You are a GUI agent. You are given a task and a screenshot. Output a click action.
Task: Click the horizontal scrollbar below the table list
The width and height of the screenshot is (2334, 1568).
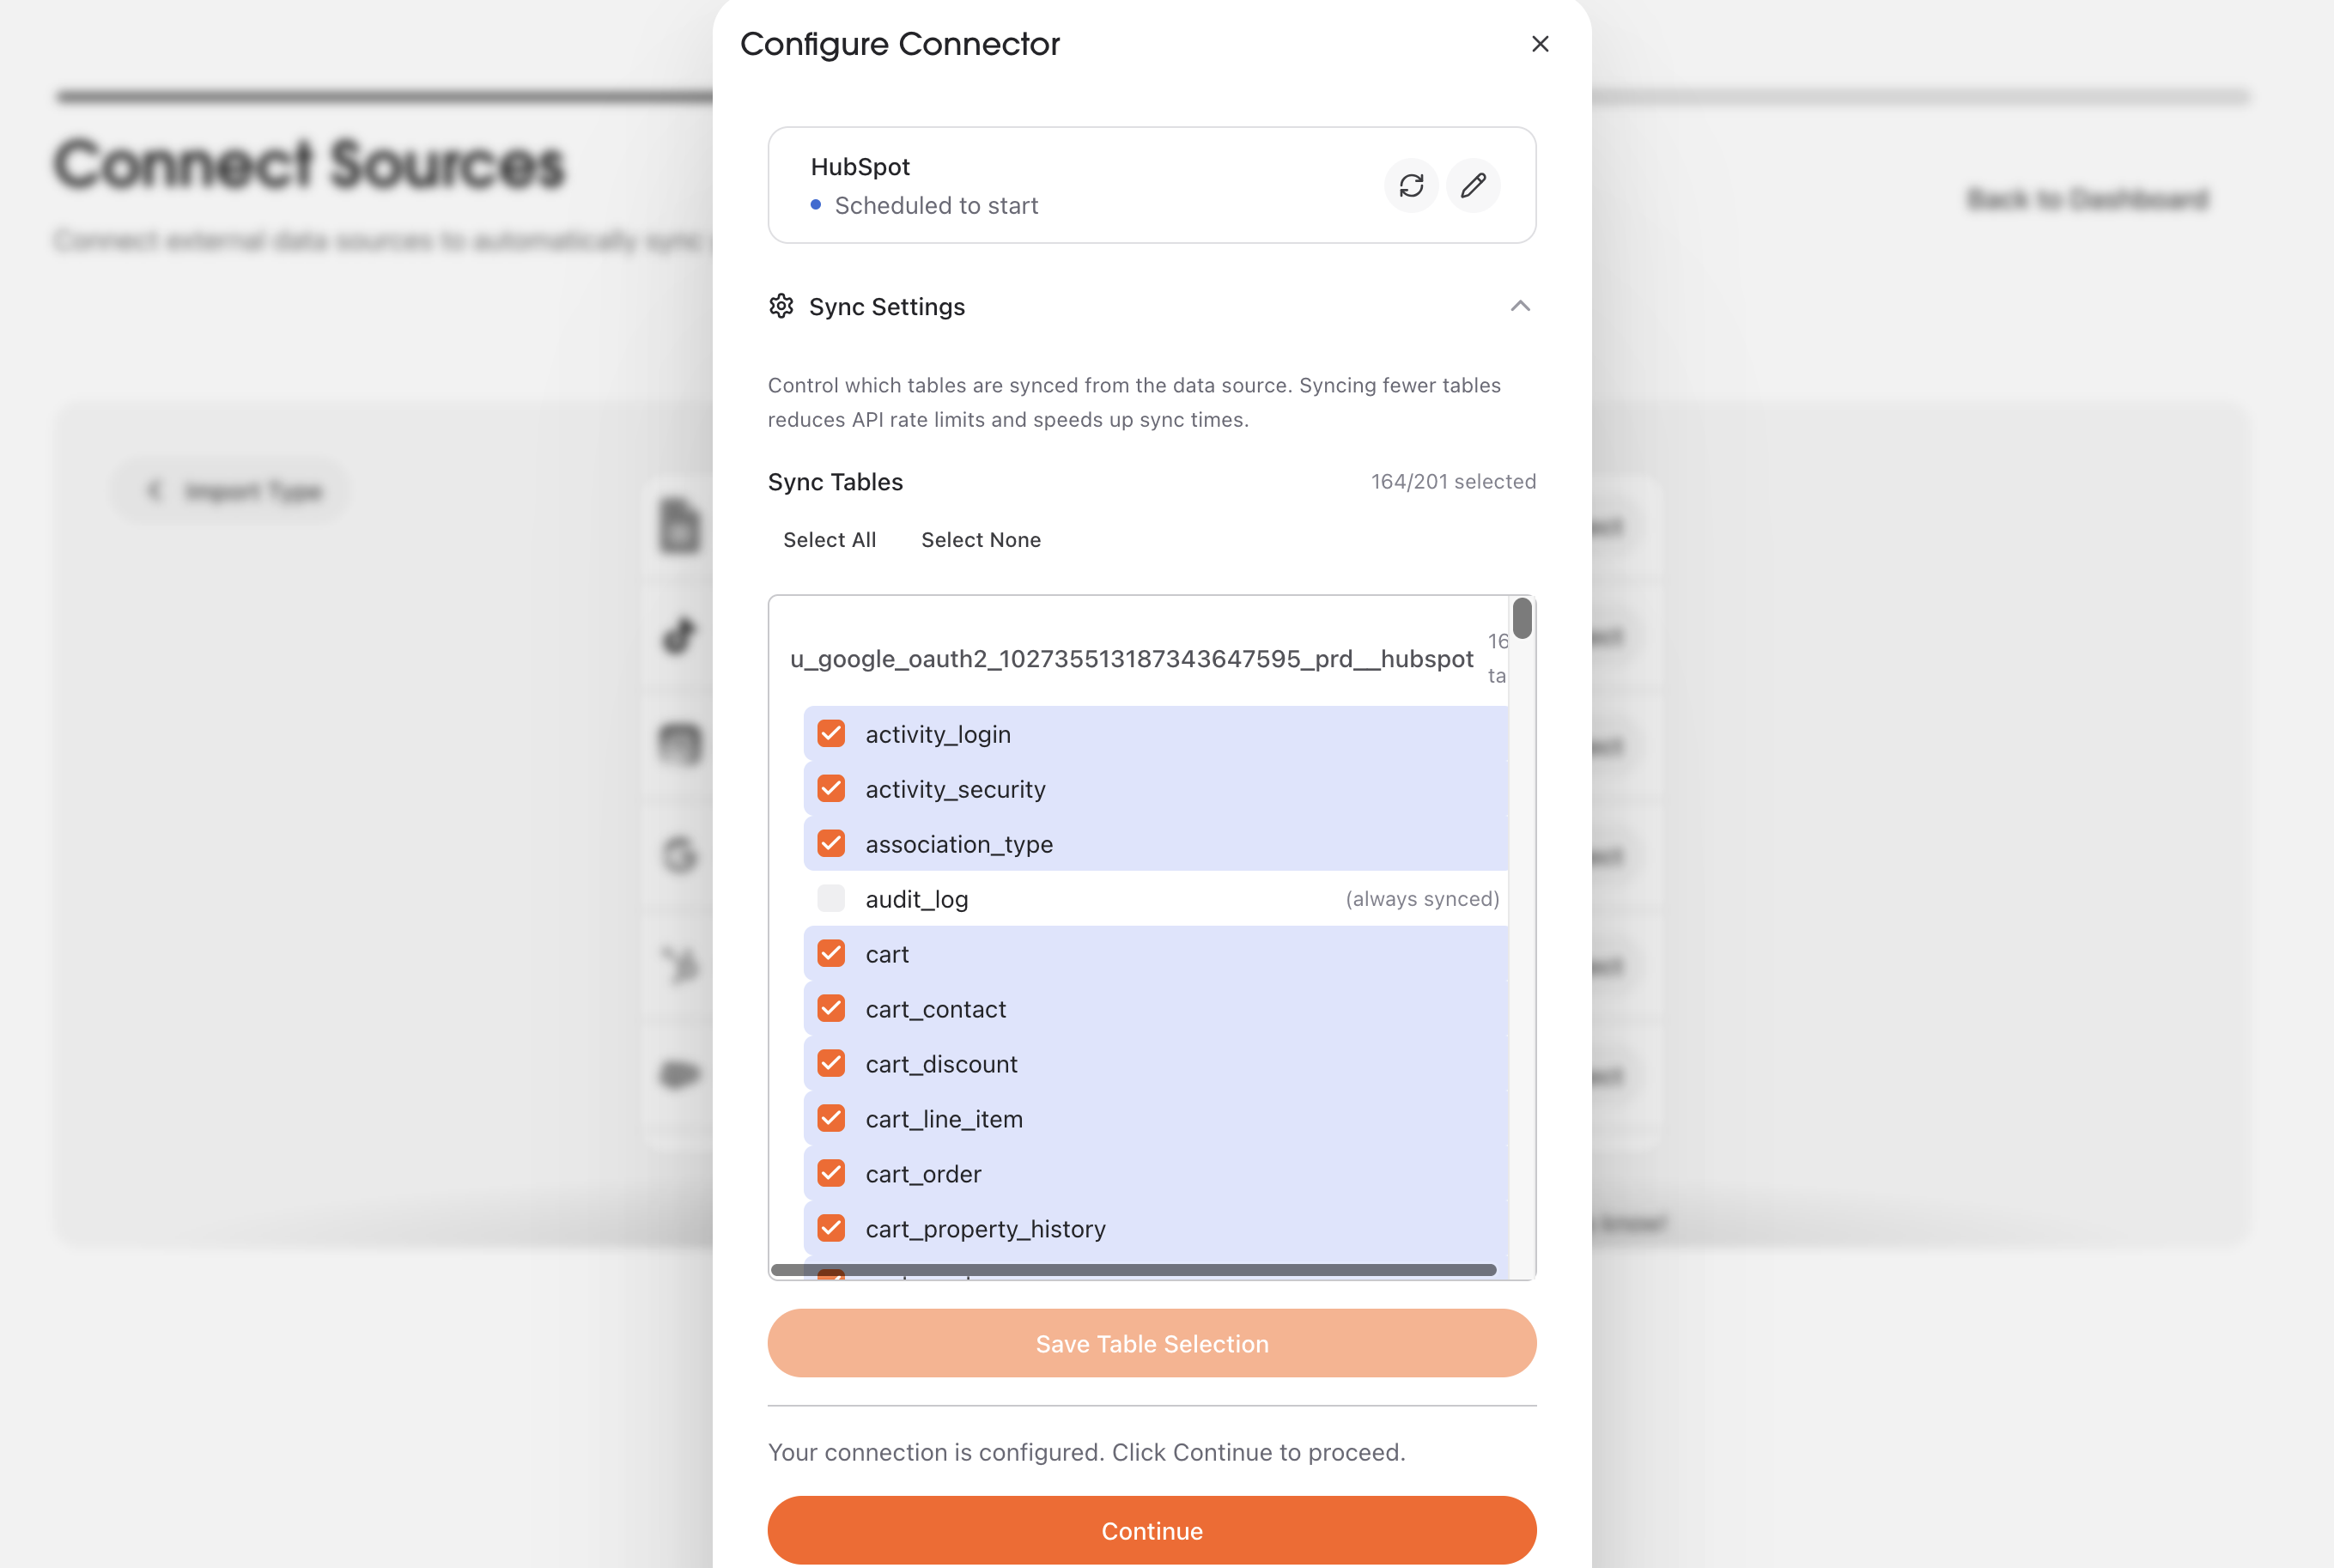pos(1130,1269)
